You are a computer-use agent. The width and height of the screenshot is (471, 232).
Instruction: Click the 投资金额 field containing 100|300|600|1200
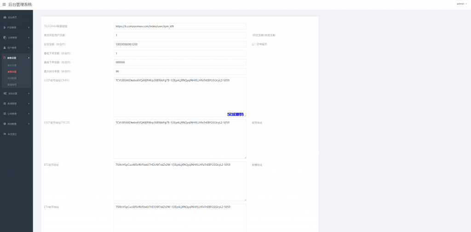(x=179, y=44)
